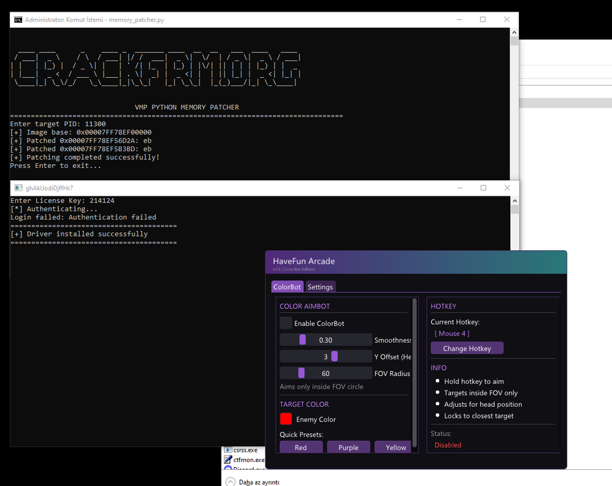Click the FOV Radius slider handle

coord(301,373)
